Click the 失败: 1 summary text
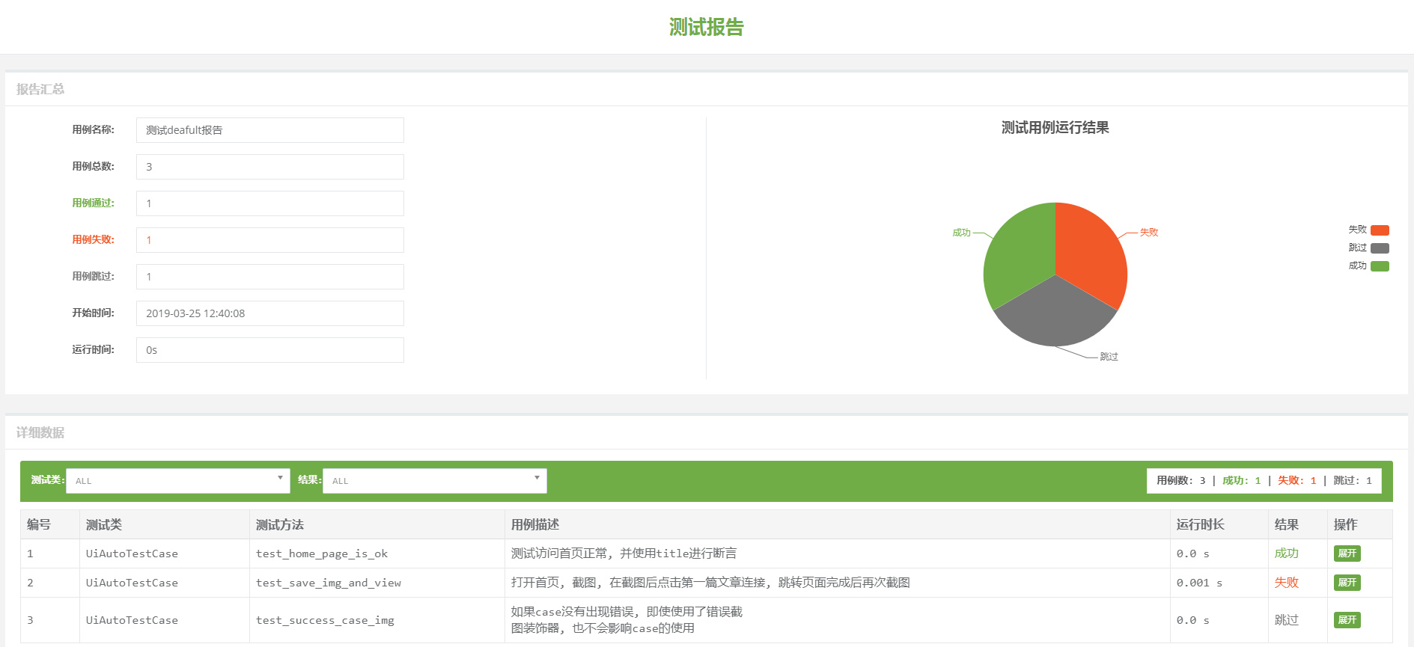 tap(1297, 481)
